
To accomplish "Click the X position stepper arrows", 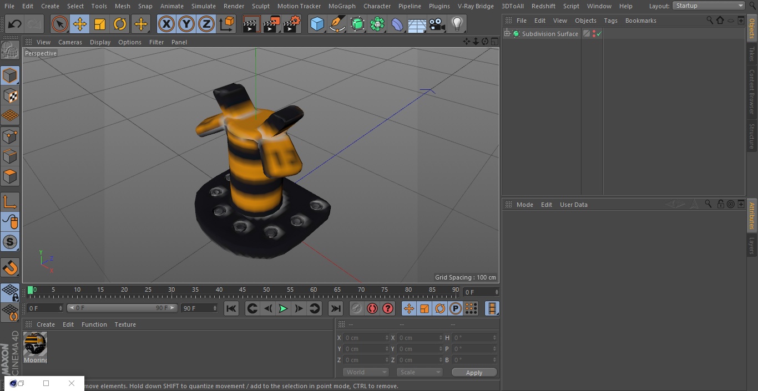I will (x=387, y=338).
